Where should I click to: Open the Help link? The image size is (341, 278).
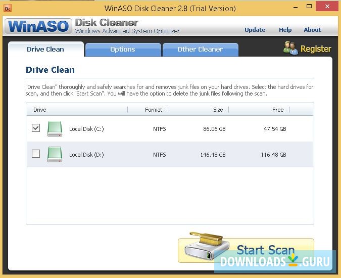click(285, 30)
